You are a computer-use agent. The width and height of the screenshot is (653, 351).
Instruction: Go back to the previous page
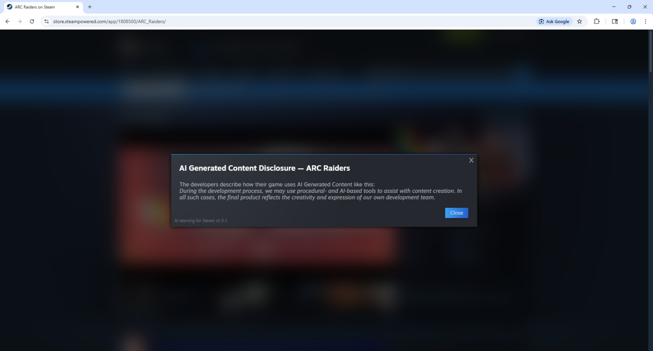(x=7, y=21)
